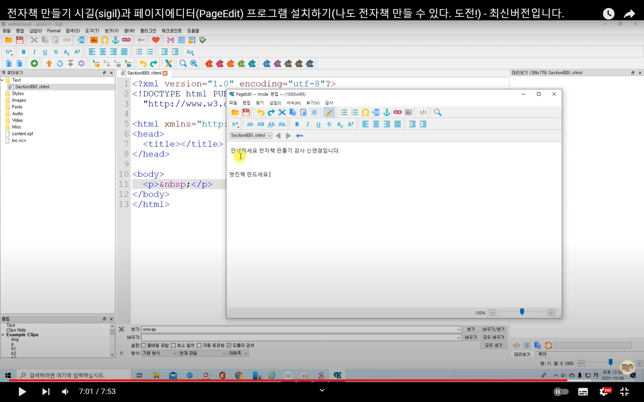Click Insert Special Character icon in Sigil
Image resolution: width=644 pixels, height=402 pixels.
click(105, 40)
